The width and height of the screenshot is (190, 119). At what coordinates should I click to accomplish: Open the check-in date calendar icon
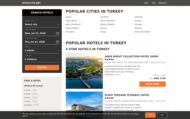click(x=58, y=33)
